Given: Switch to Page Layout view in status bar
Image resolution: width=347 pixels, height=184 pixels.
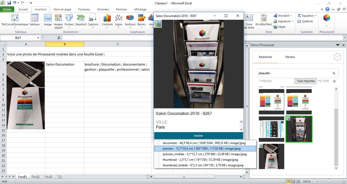Looking at the screenshot, I should point(293,181).
